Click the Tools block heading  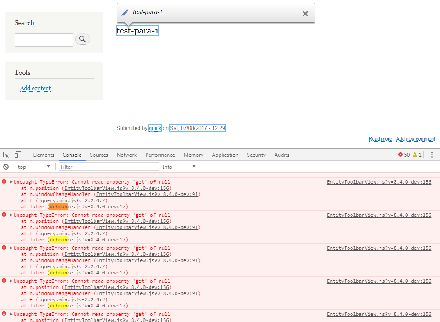click(22, 73)
